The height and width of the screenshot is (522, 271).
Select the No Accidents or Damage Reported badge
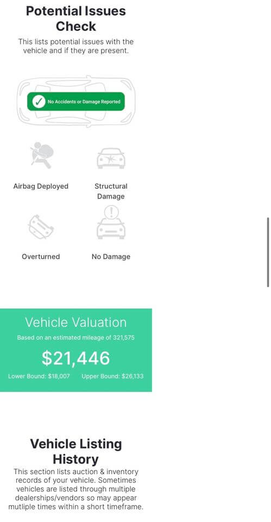(x=76, y=102)
